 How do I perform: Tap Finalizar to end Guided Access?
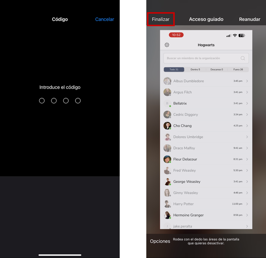point(160,19)
